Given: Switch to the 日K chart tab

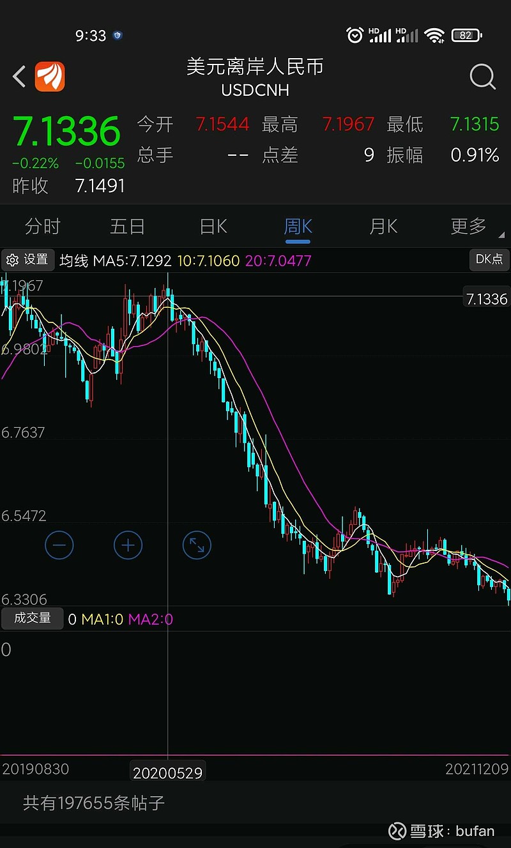Looking at the screenshot, I should (x=212, y=226).
